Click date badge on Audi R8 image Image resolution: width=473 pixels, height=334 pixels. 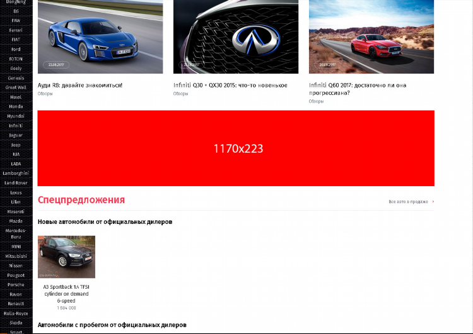pos(56,65)
